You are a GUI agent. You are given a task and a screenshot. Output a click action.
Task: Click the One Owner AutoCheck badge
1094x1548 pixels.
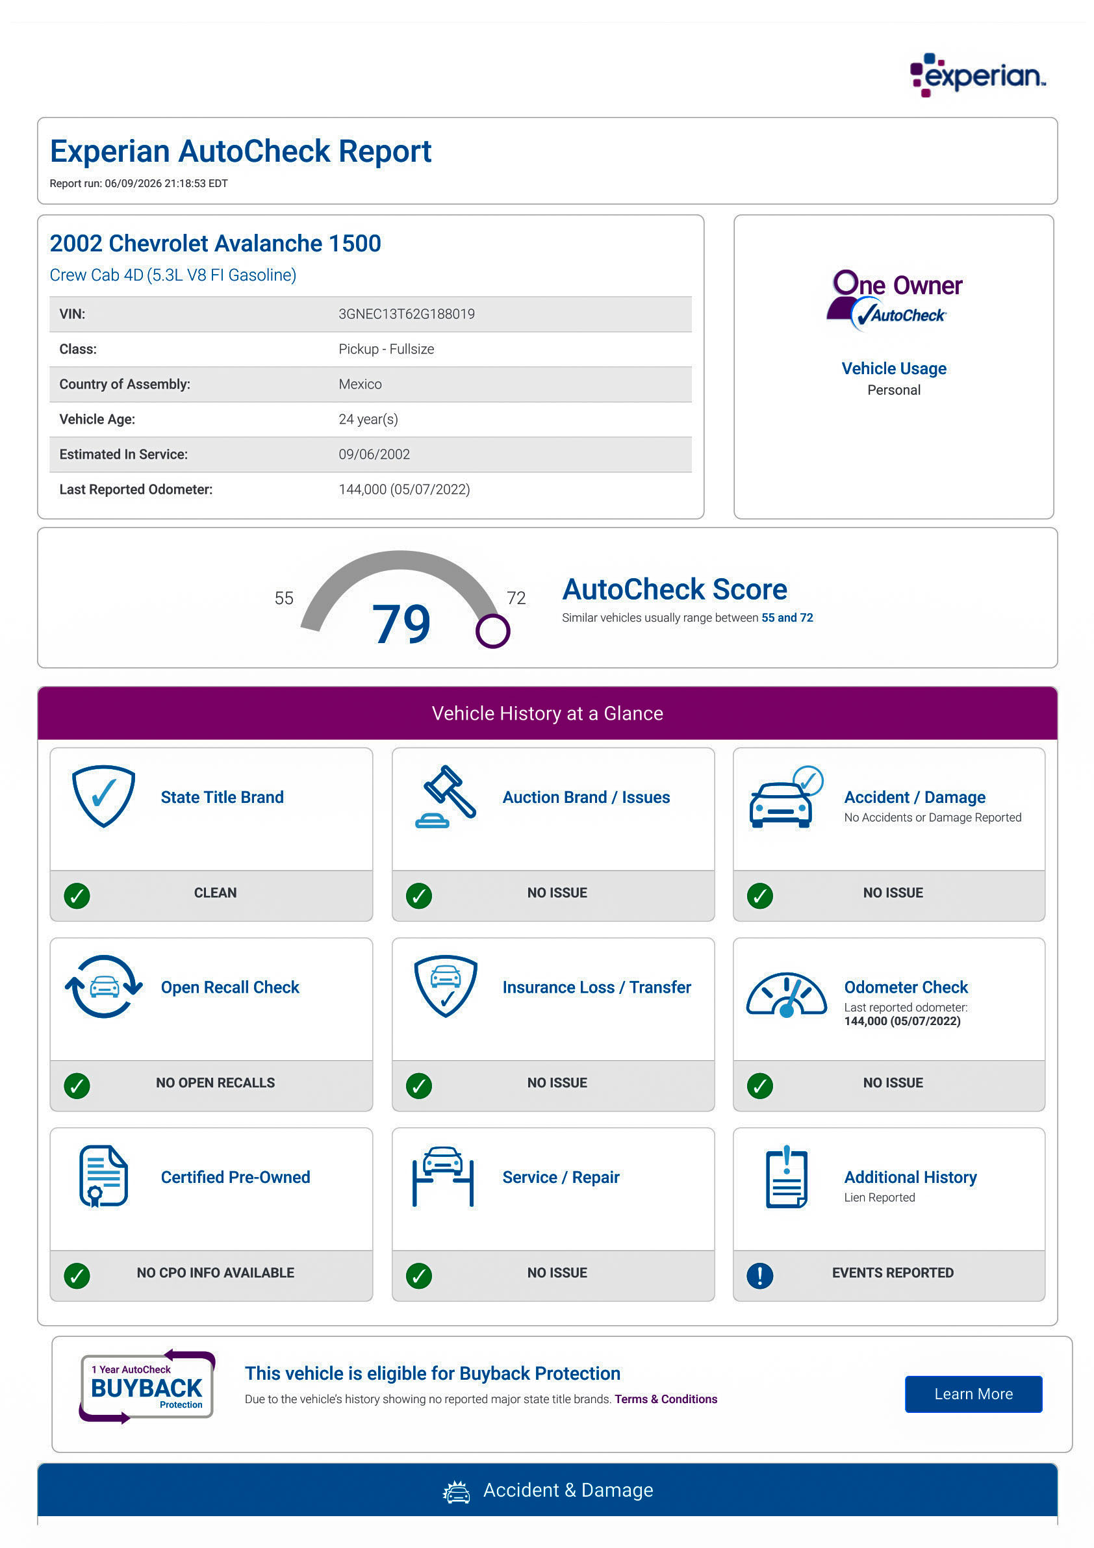tap(894, 301)
